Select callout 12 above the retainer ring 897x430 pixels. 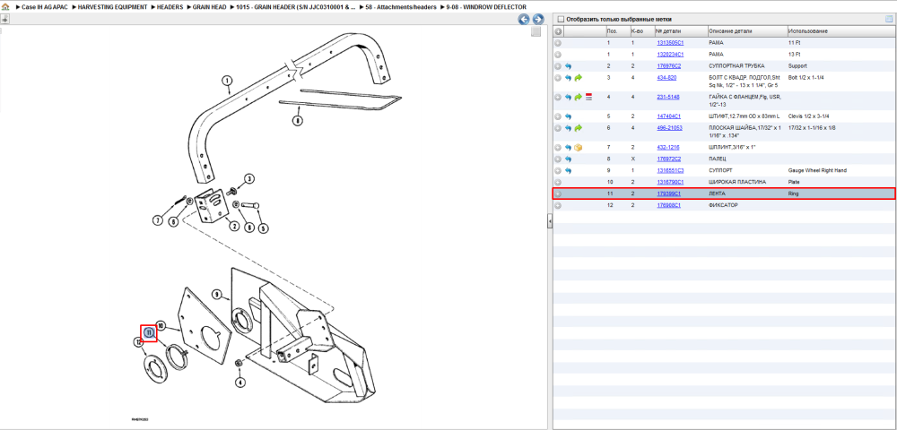138,341
